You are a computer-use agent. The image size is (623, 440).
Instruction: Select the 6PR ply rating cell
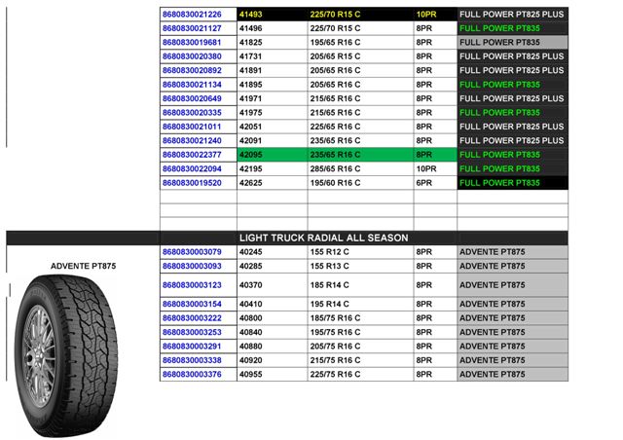pyautogui.click(x=435, y=183)
